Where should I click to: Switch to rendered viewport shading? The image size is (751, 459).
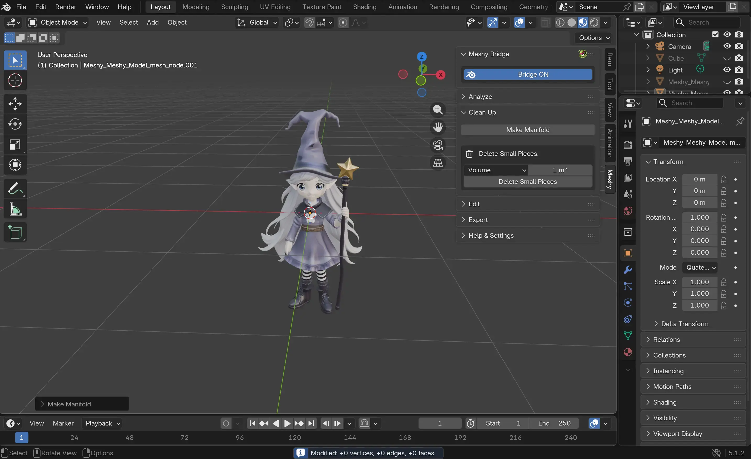(x=594, y=22)
